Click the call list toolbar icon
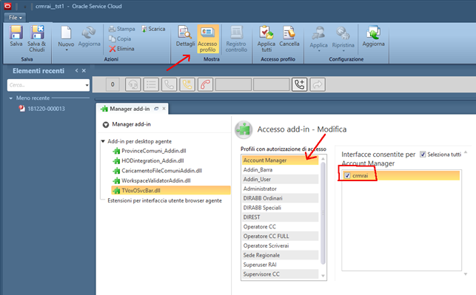This screenshot has height=295, width=476. coord(151,84)
